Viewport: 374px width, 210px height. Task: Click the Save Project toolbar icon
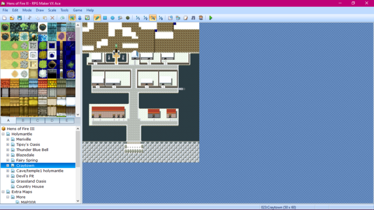pos(19,18)
